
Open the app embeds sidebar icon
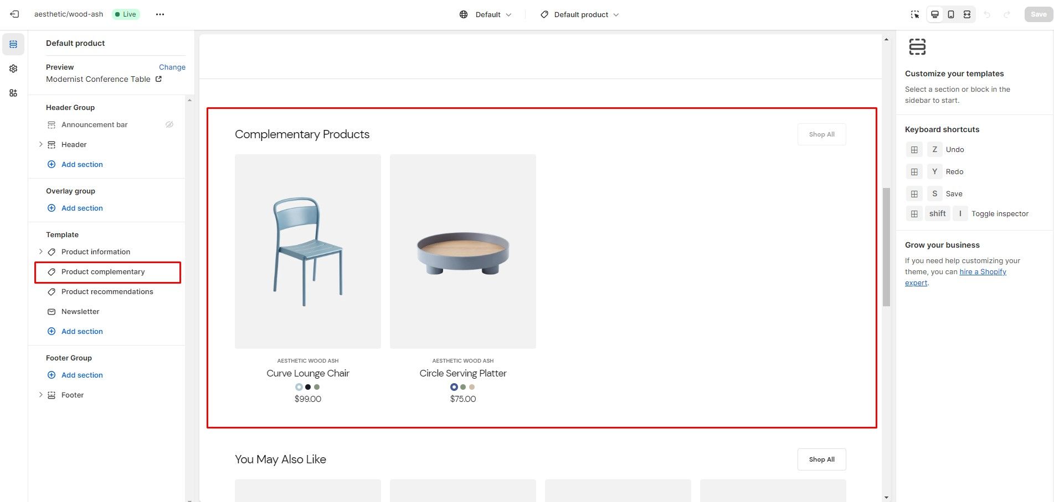[x=13, y=93]
